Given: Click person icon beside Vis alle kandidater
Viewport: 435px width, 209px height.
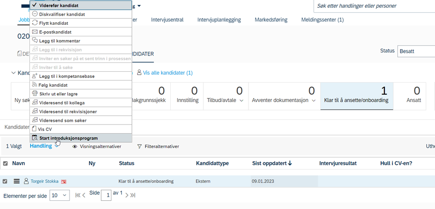Looking at the screenshot, I should pos(139,73).
